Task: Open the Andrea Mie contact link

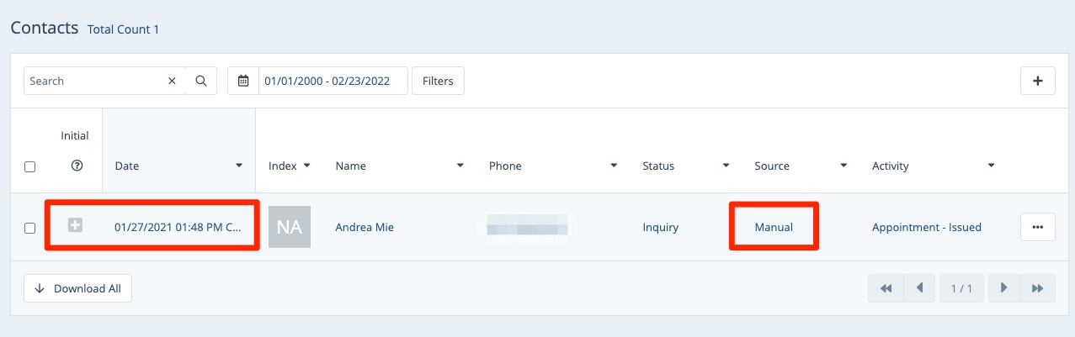Action: click(x=365, y=227)
